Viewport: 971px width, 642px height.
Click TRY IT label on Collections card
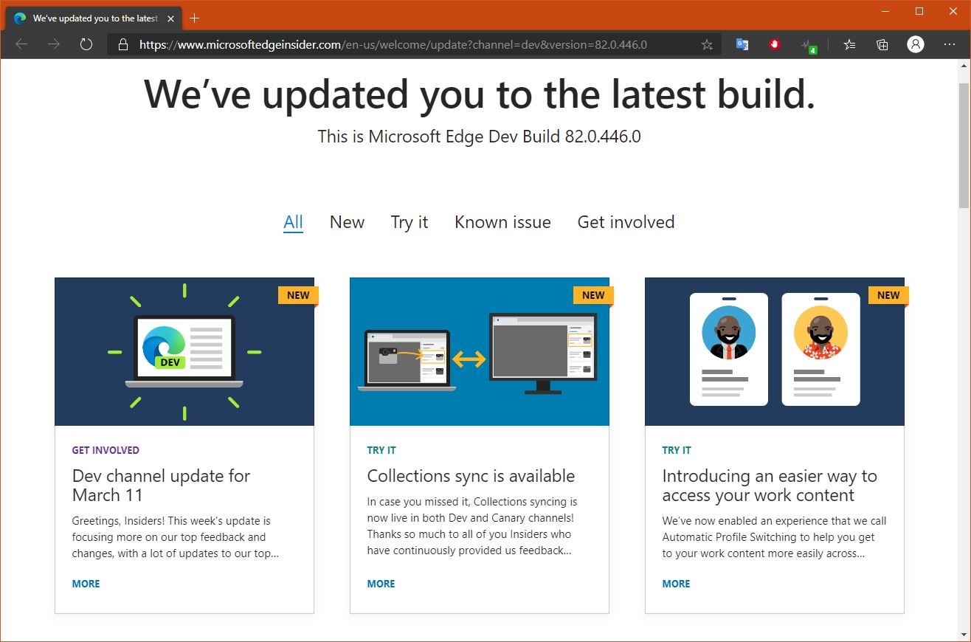tap(381, 450)
